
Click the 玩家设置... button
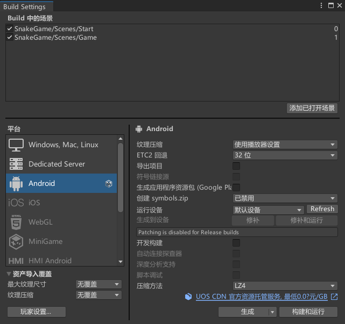coord(37,312)
